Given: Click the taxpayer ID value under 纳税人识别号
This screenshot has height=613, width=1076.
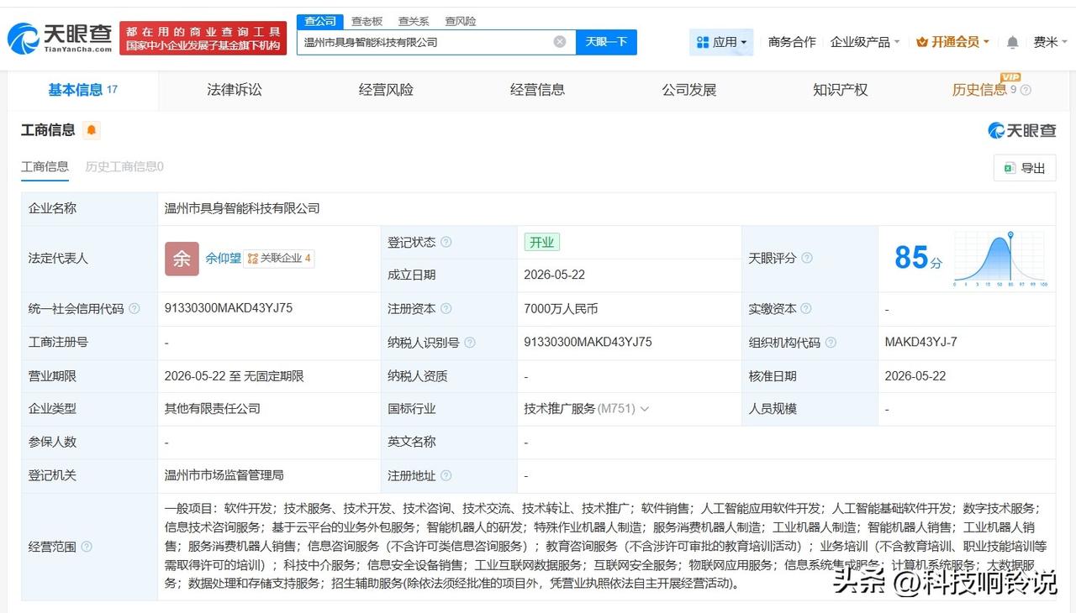Looking at the screenshot, I should [588, 342].
